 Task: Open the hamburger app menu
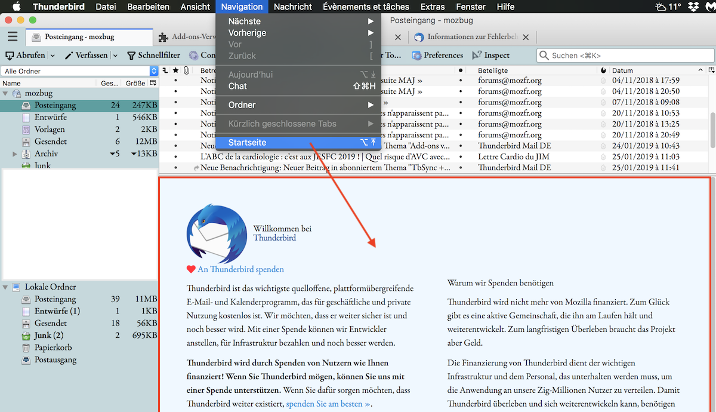click(x=13, y=37)
